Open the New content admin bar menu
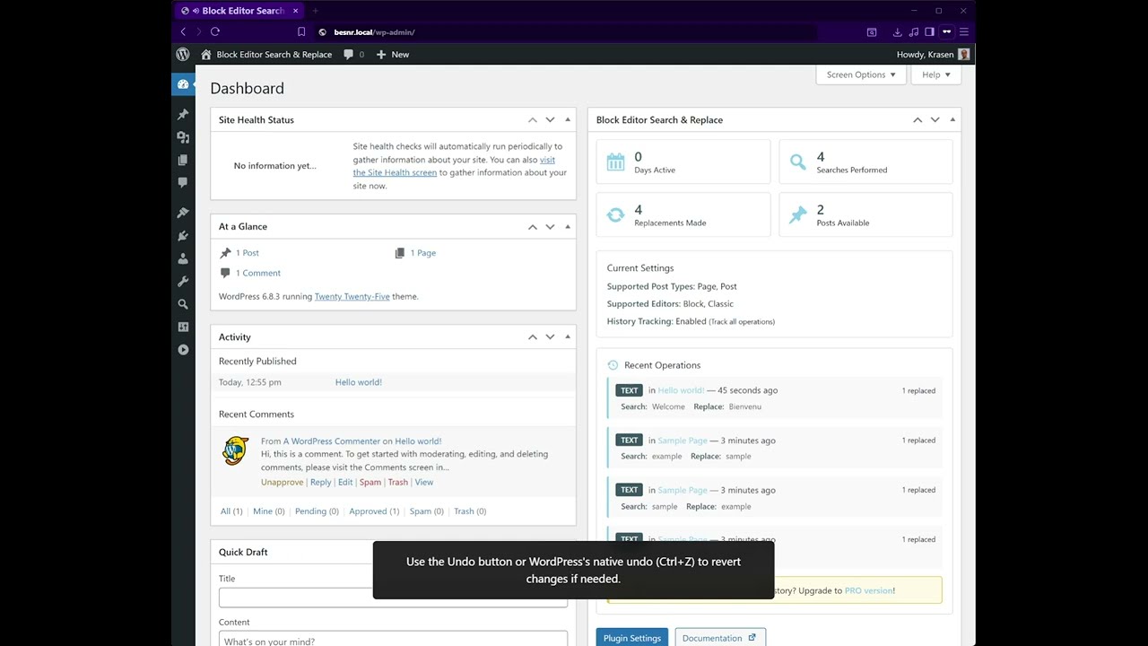The width and height of the screenshot is (1148, 646). point(393,55)
